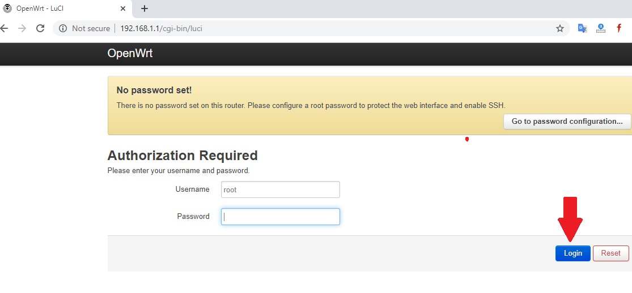Image resolution: width=632 pixels, height=293 pixels.
Task: Click the extension icon between Translate and f
Action: tap(601, 28)
